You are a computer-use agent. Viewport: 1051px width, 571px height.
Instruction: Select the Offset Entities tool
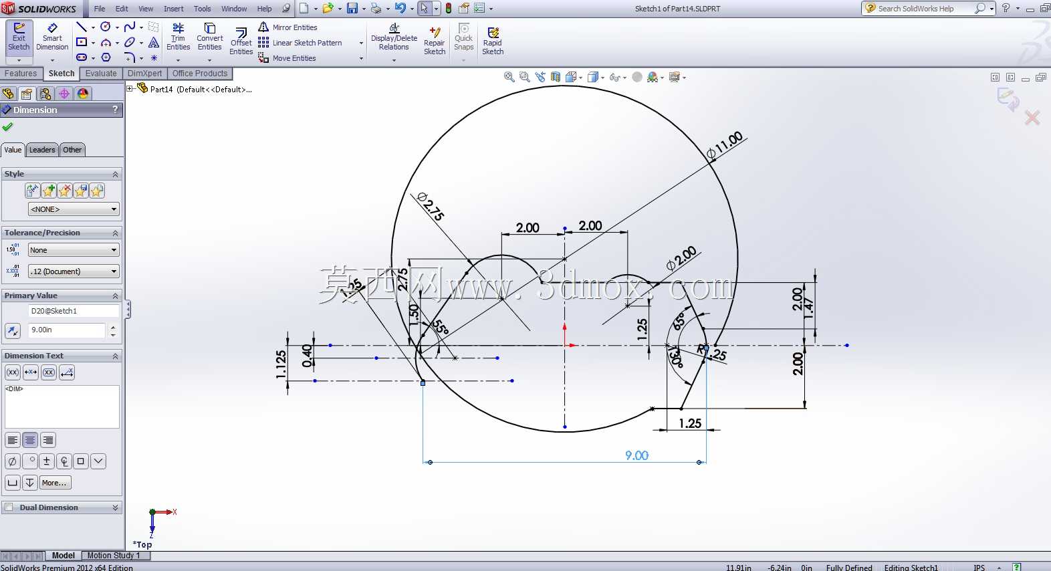click(x=241, y=42)
